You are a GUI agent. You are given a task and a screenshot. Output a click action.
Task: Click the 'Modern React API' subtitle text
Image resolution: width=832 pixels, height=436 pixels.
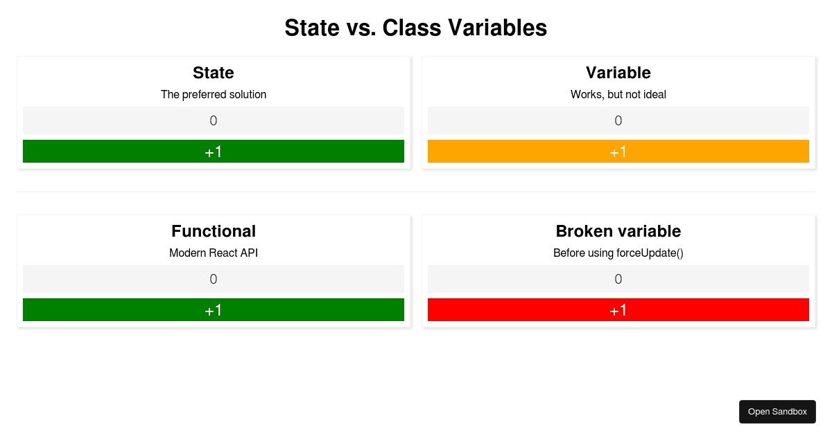214,253
